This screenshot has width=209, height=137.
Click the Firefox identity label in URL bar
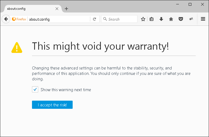click(x=19, y=19)
